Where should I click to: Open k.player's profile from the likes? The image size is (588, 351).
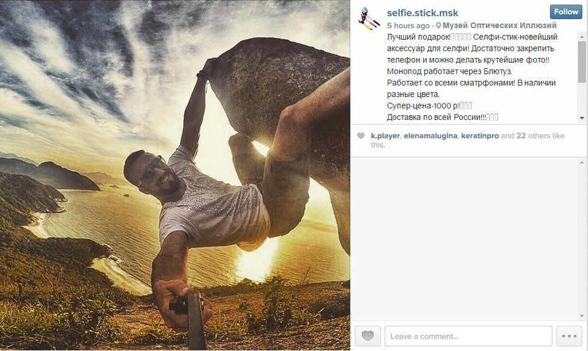(x=385, y=136)
